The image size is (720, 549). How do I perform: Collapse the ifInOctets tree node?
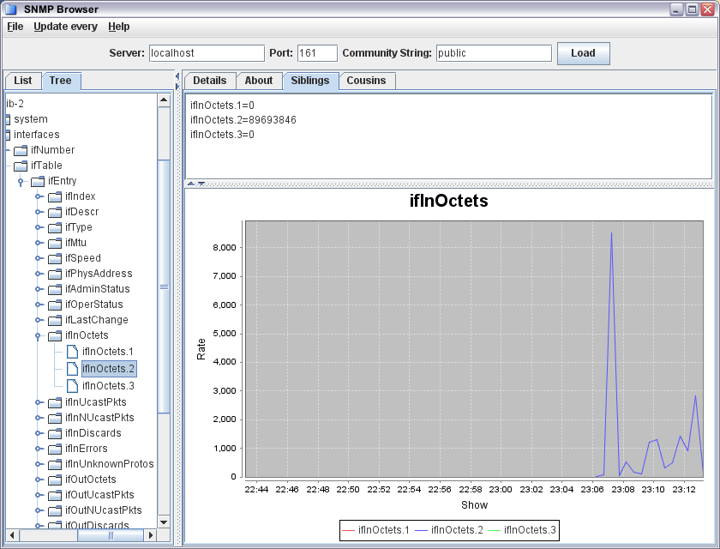[x=38, y=336]
